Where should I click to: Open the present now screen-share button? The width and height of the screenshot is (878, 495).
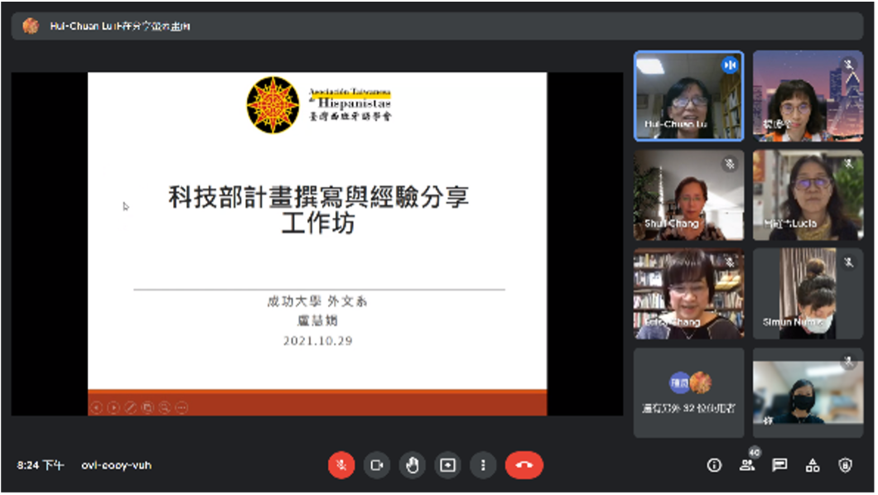point(447,465)
